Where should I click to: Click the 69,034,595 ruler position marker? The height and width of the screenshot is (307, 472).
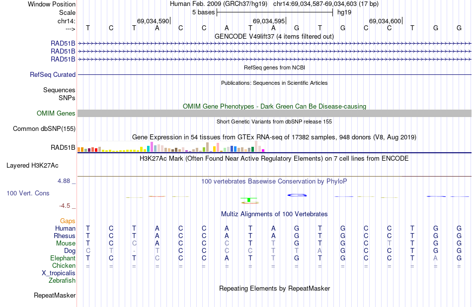click(x=269, y=21)
